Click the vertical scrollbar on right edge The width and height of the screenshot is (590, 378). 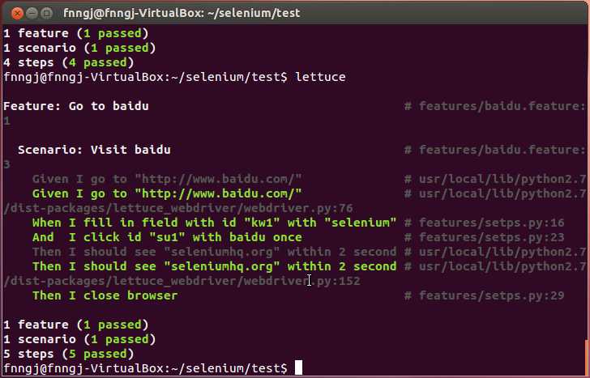(x=587, y=357)
